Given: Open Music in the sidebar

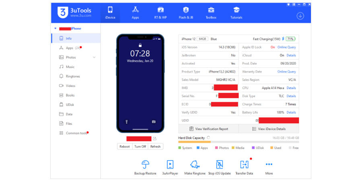Looking at the screenshot, I should click(76, 67).
